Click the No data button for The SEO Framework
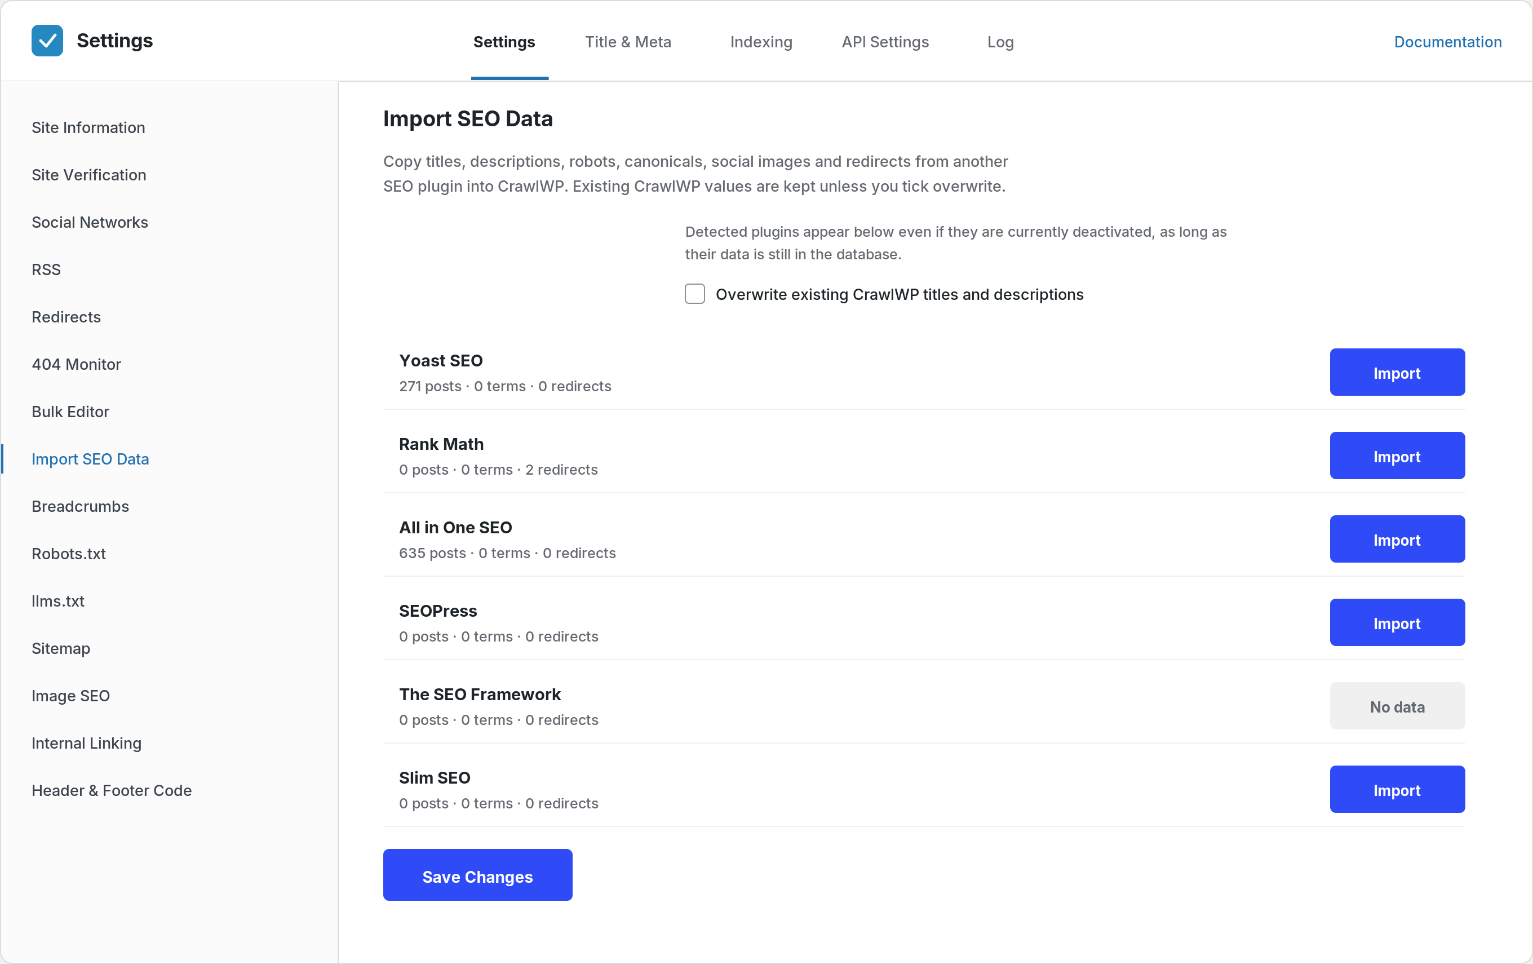 point(1397,706)
